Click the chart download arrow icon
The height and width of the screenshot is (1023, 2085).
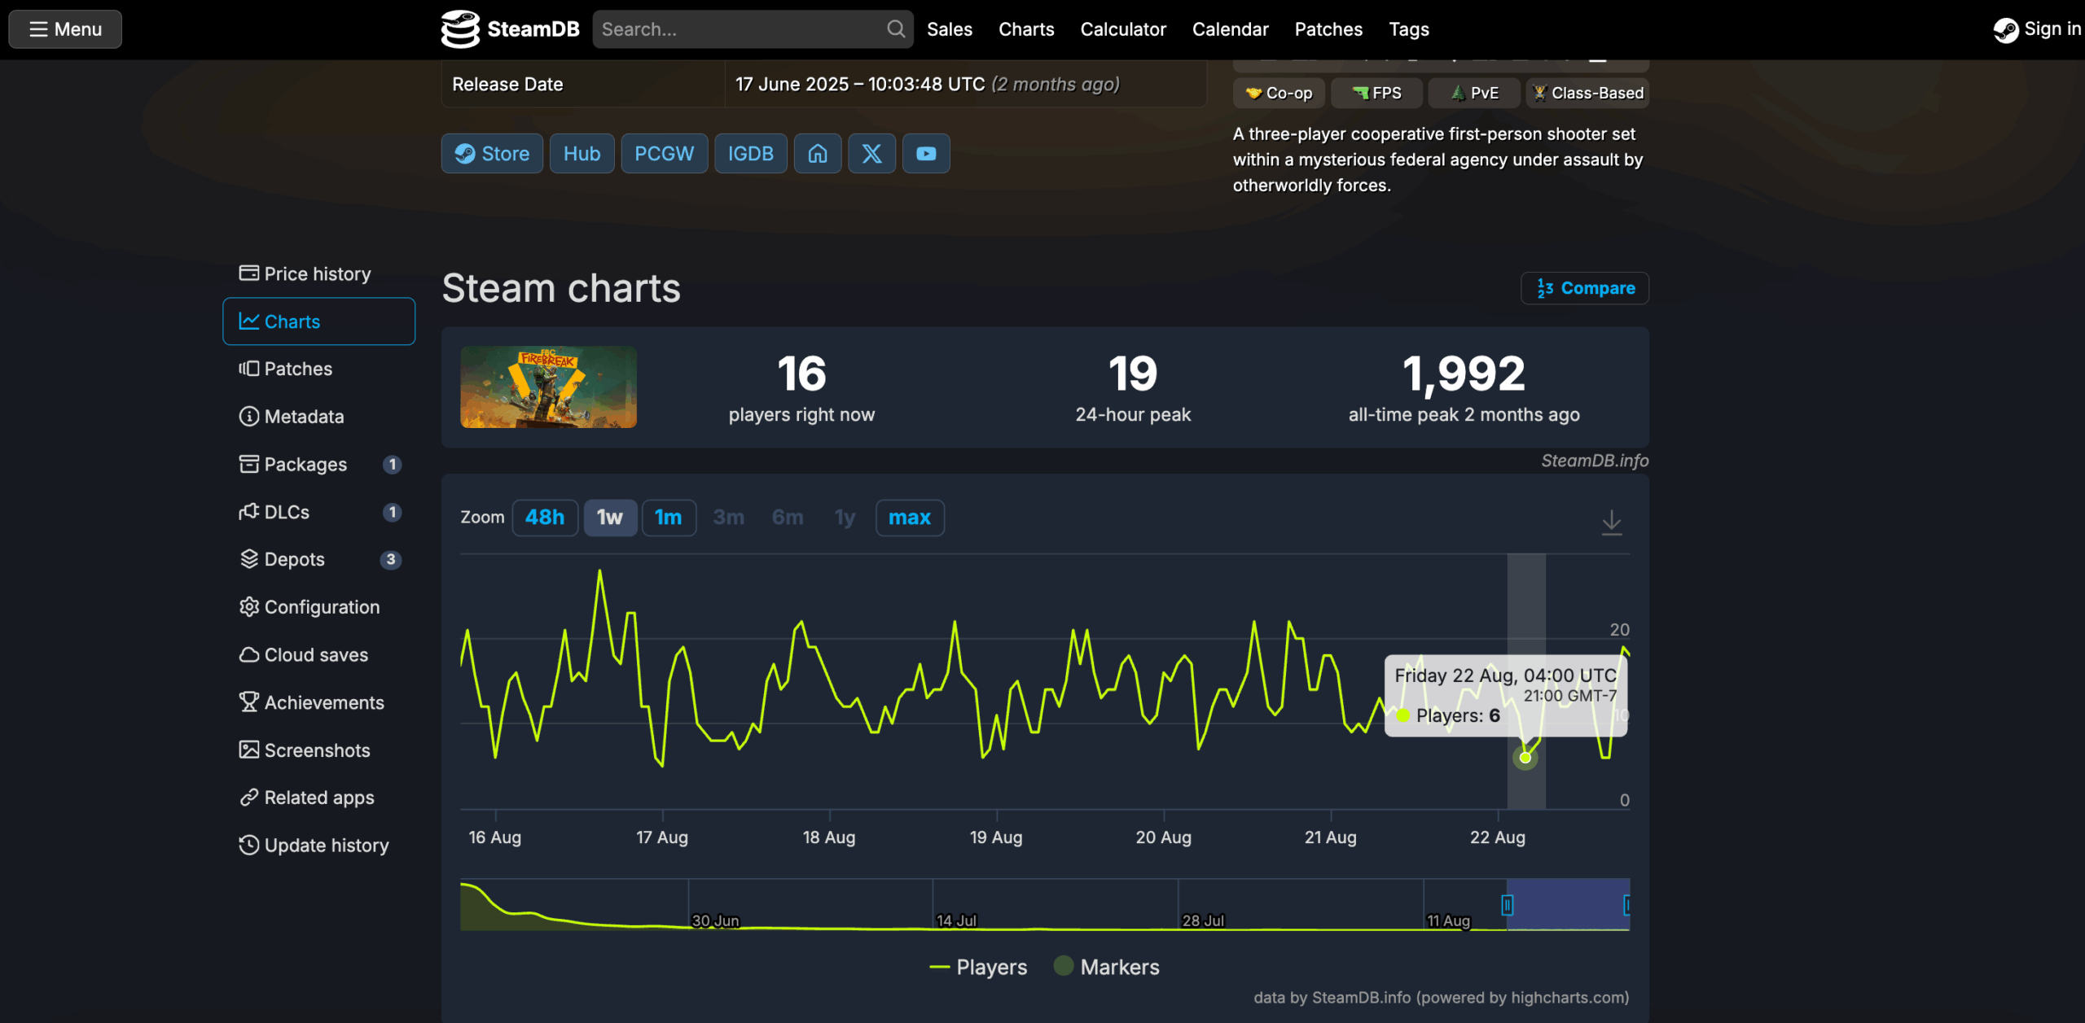tap(1611, 522)
